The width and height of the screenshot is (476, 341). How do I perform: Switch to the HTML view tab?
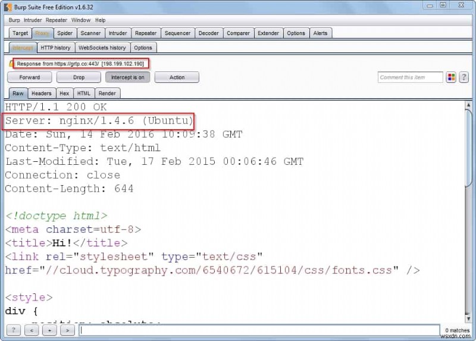point(83,93)
